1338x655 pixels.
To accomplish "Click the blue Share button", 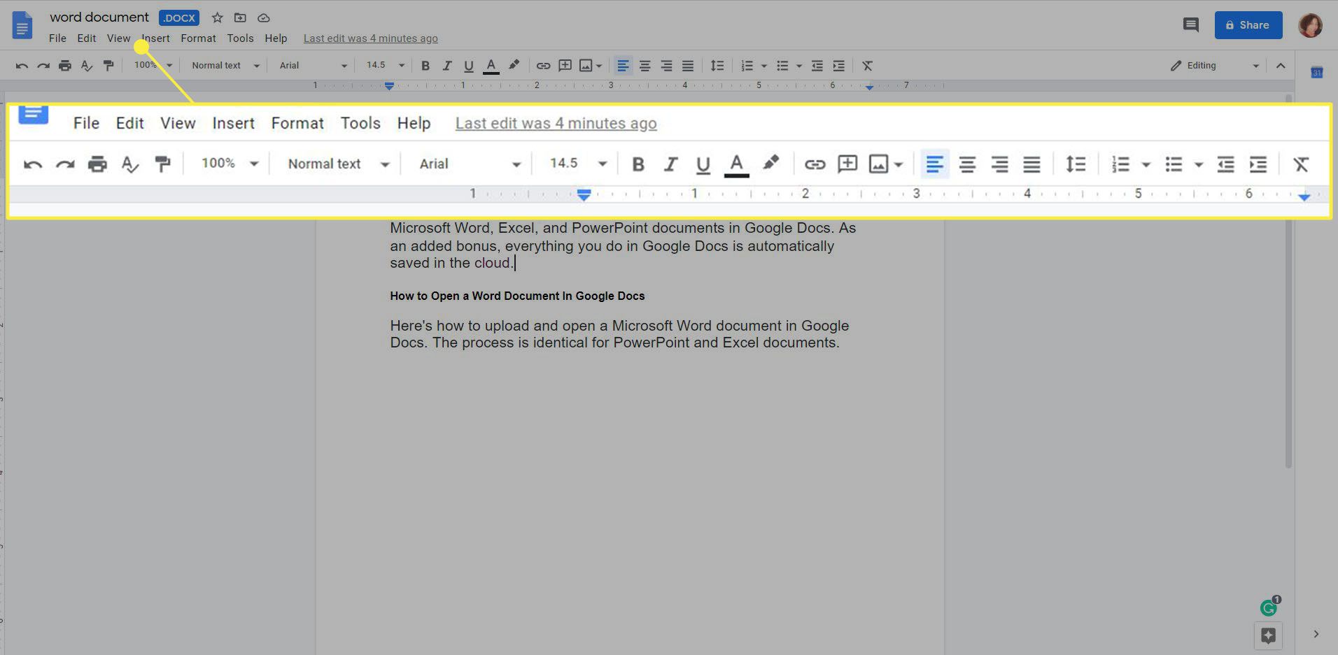I will (x=1248, y=25).
